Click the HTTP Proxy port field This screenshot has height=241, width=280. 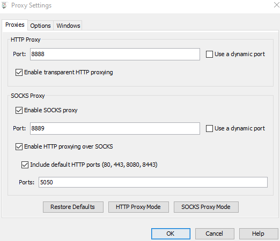(115, 54)
